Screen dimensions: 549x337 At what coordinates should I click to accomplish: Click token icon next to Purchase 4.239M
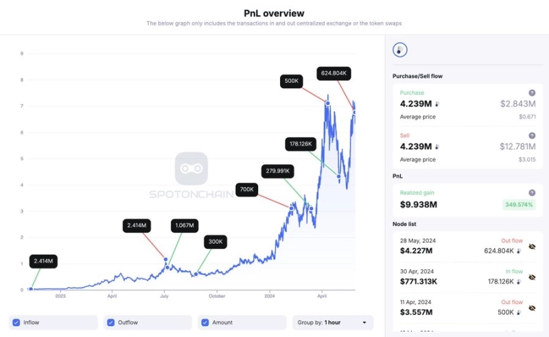pyautogui.click(x=437, y=104)
